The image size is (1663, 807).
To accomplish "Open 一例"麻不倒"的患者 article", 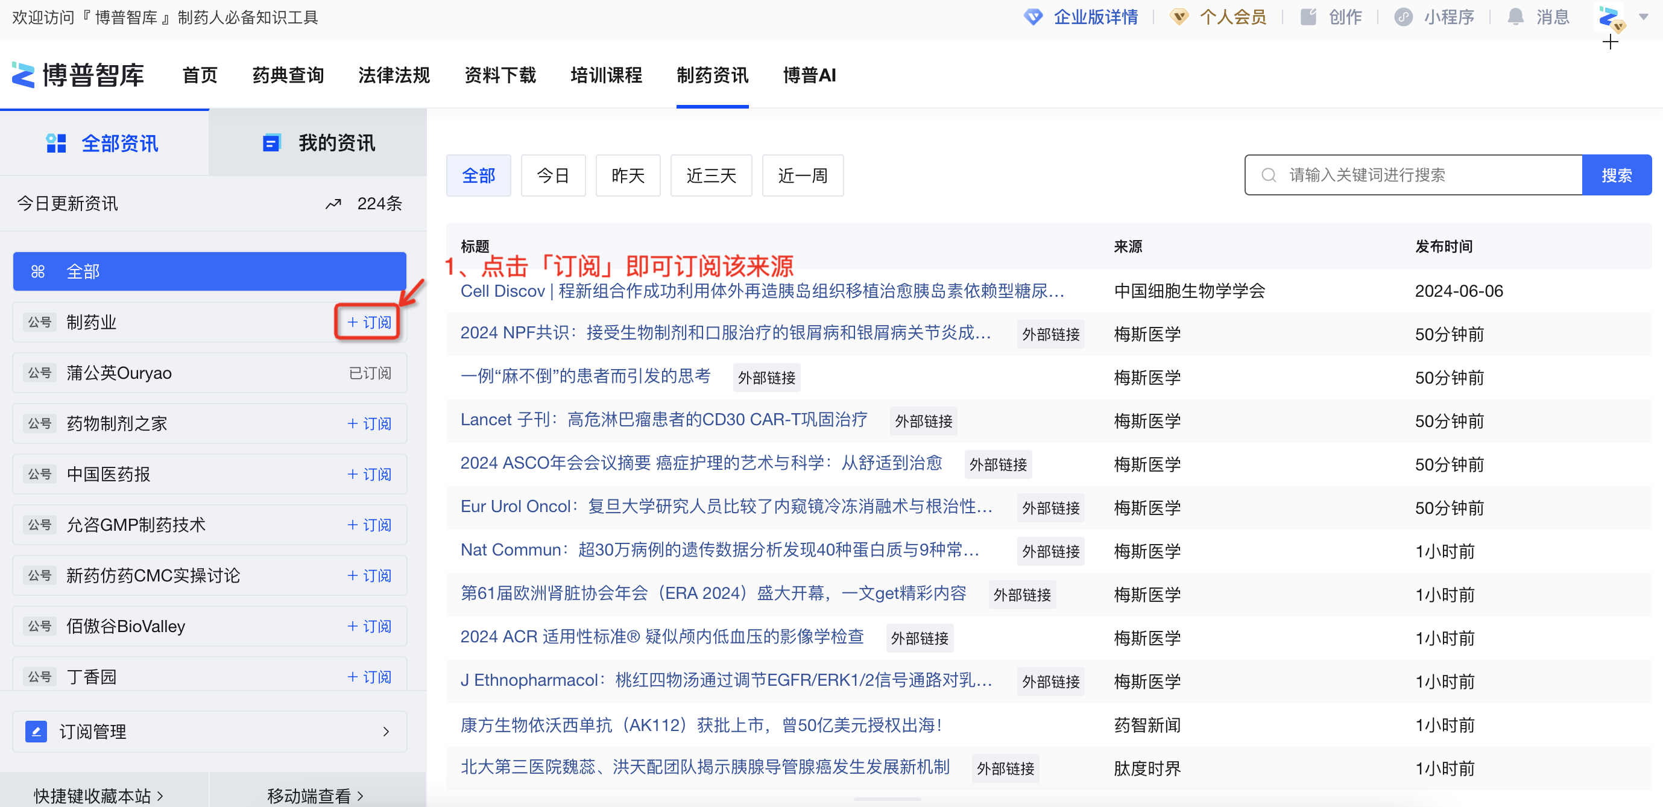I will click(x=585, y=376).
